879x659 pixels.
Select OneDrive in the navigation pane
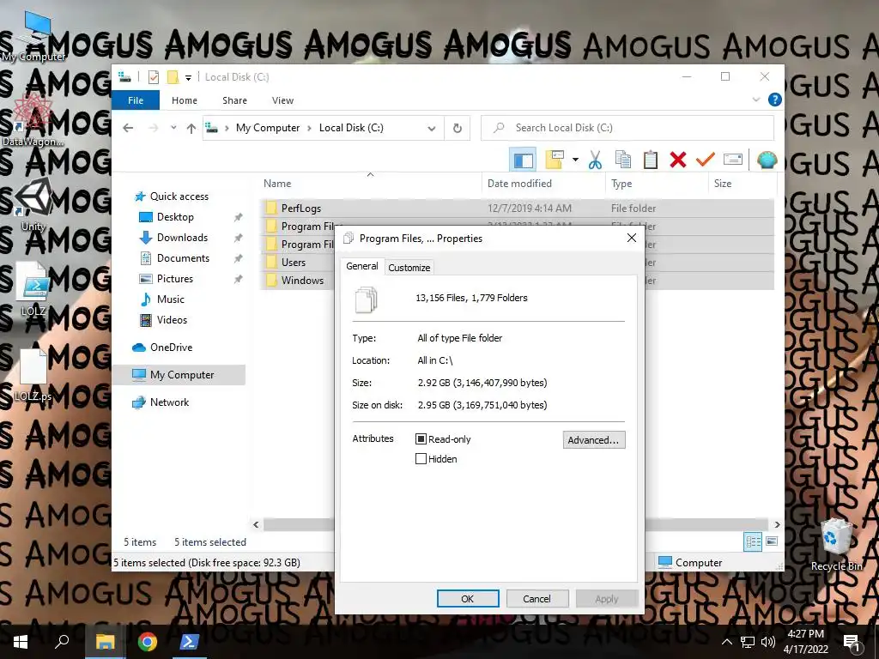pos(171,348)
